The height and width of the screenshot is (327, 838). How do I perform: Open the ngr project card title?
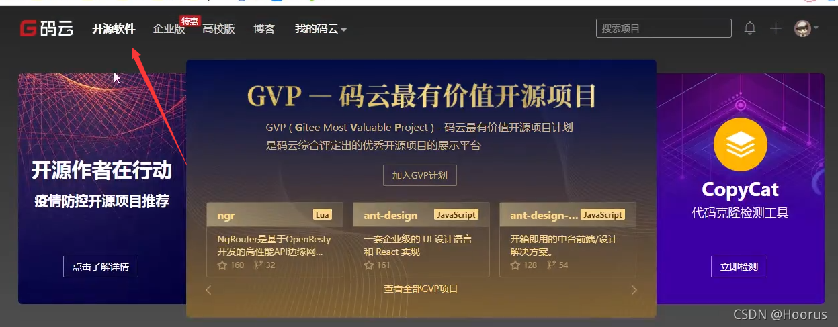[226, 216]
